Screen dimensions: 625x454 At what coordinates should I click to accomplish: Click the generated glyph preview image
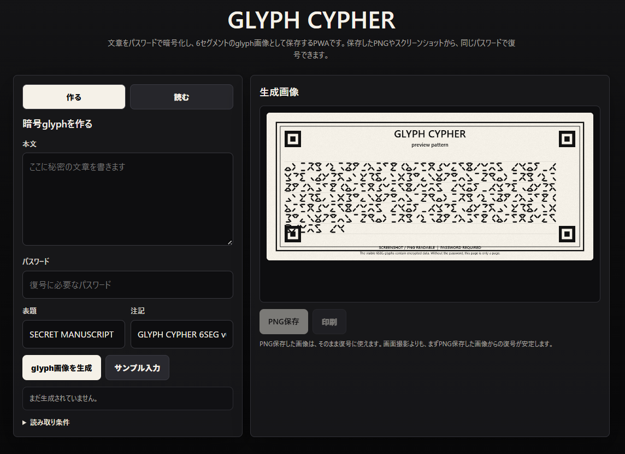(429, 187)
